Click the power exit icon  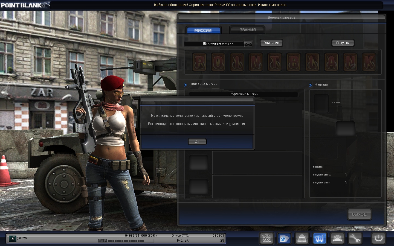pyautogui.click(x=378, y=238)
